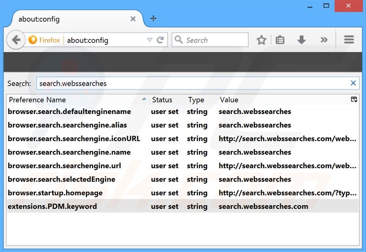
Task: Sort by Type column header
Action: point(201,100)
